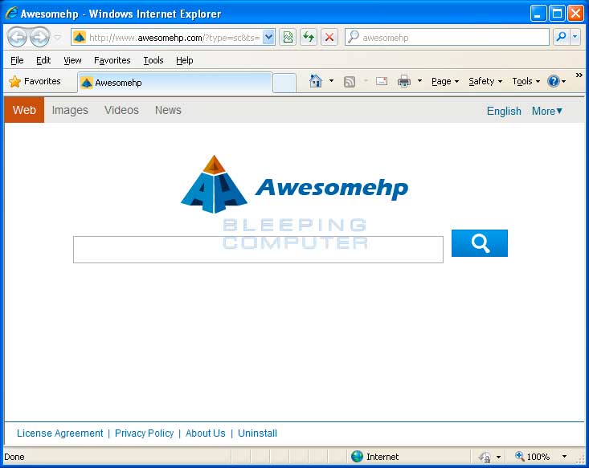Click the Awesomehp pyramid logo
Viewport: 589px width, 468px height.
[x=214, y=185]
